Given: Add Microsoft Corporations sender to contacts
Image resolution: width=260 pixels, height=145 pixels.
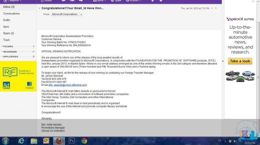Looking at the screenshot, I should click(x=81, y=14).
